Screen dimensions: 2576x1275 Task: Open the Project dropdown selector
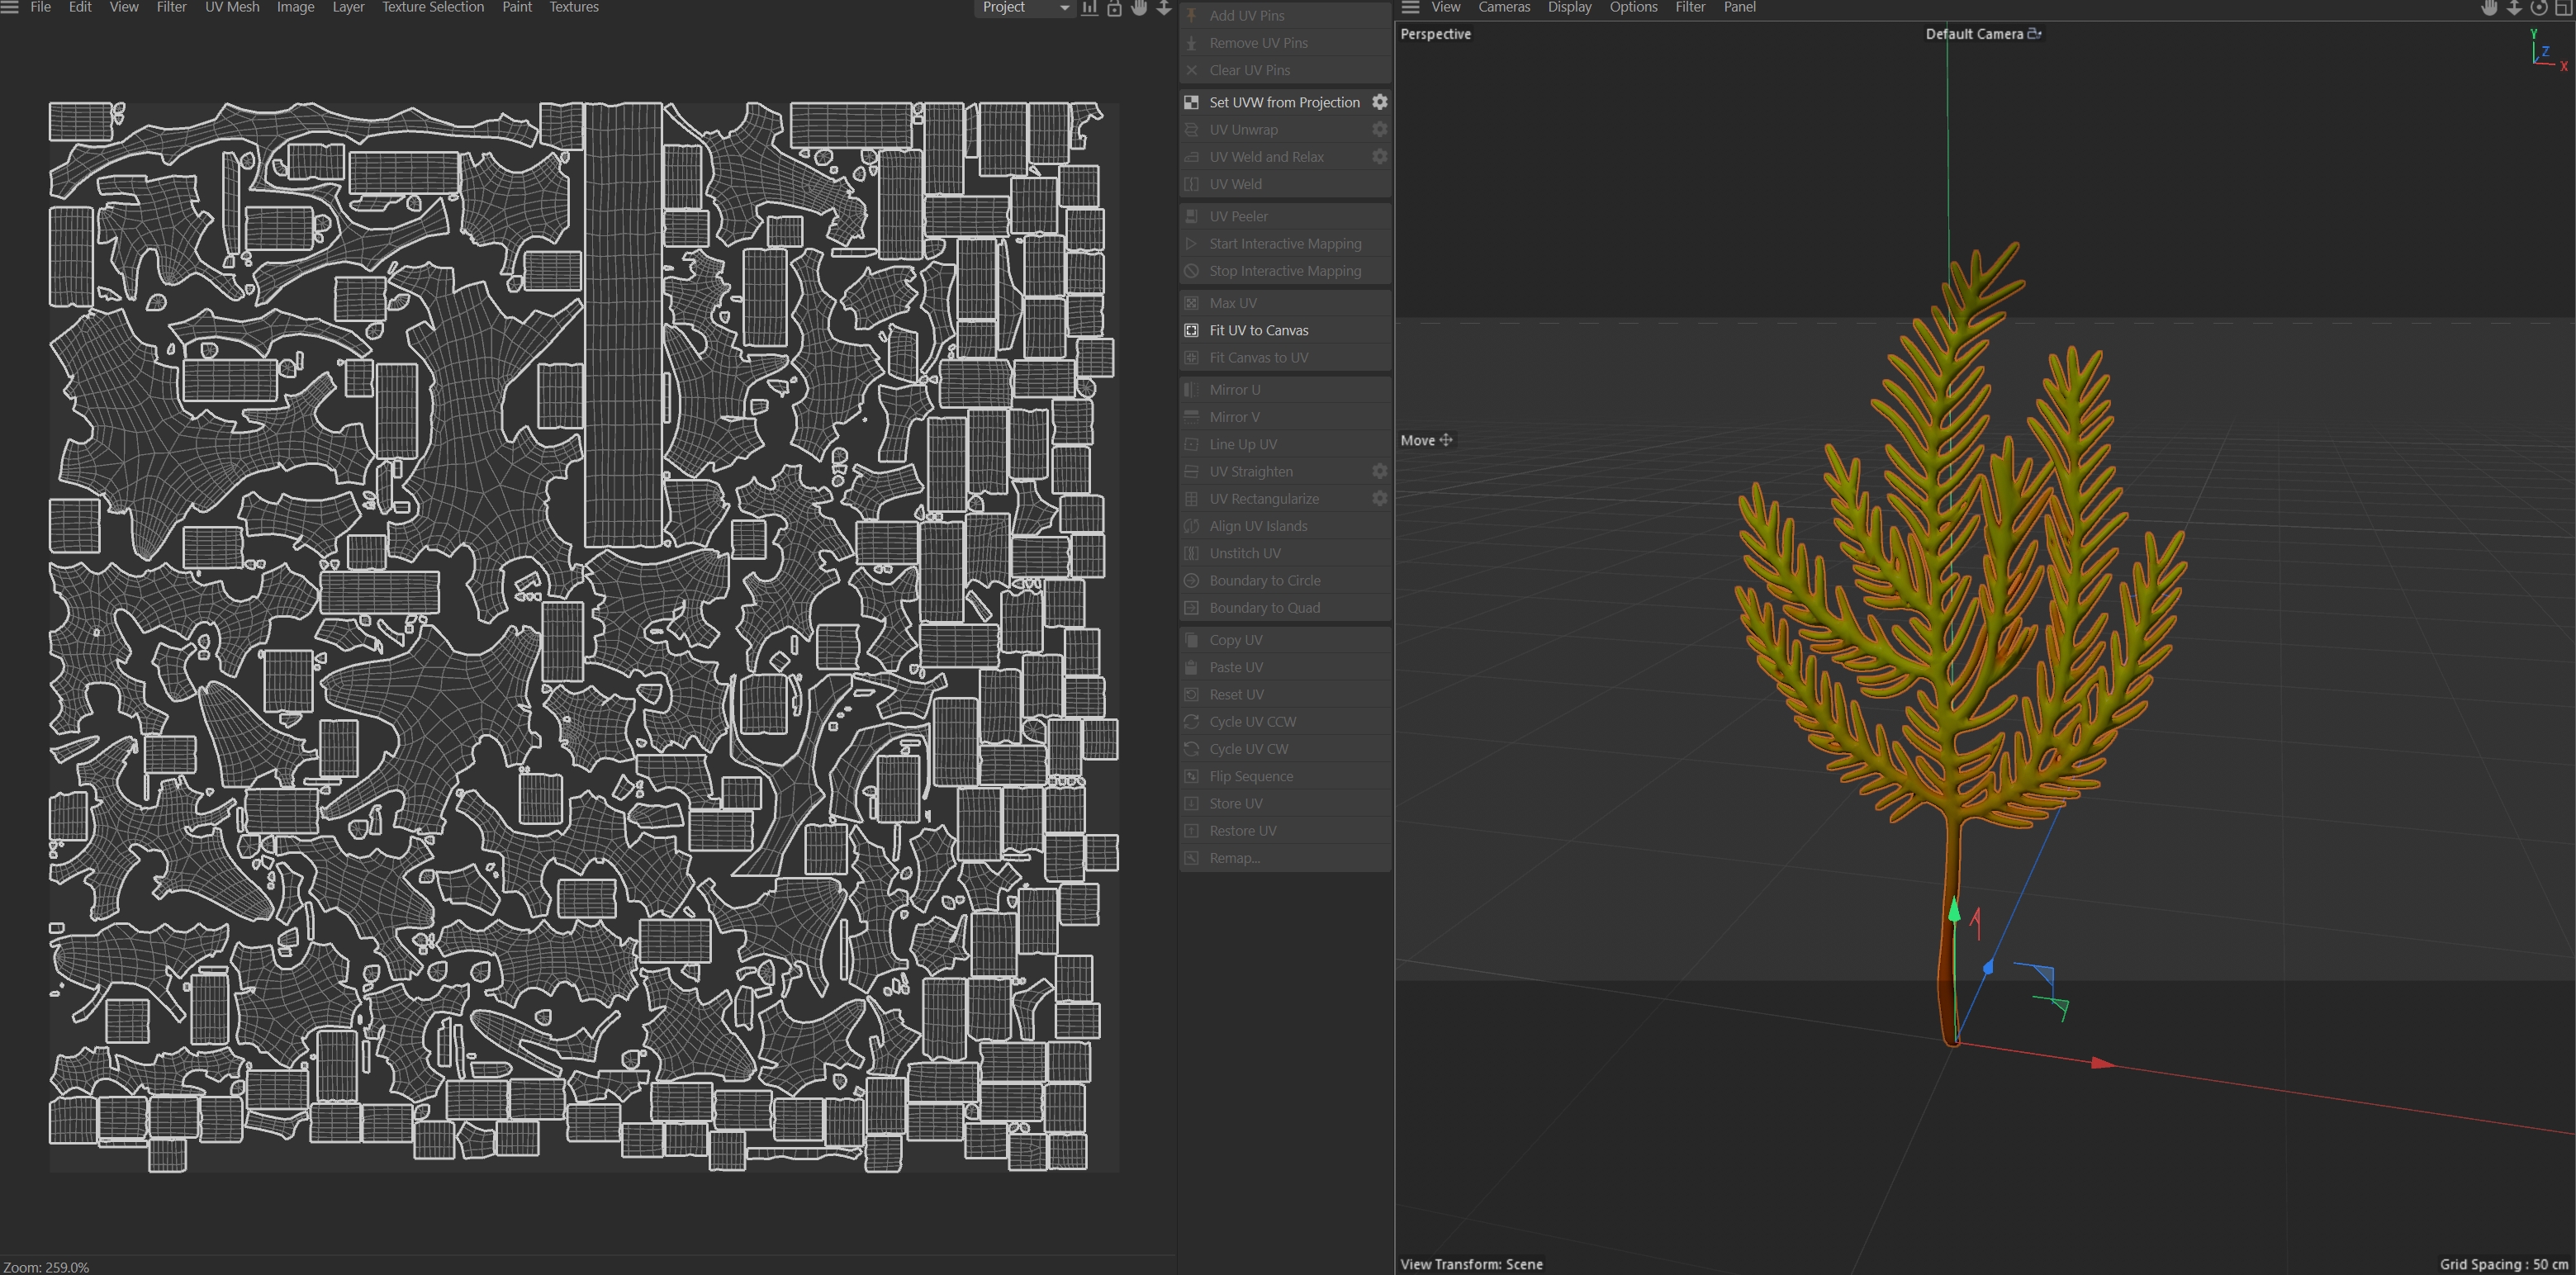[1024, 8]
